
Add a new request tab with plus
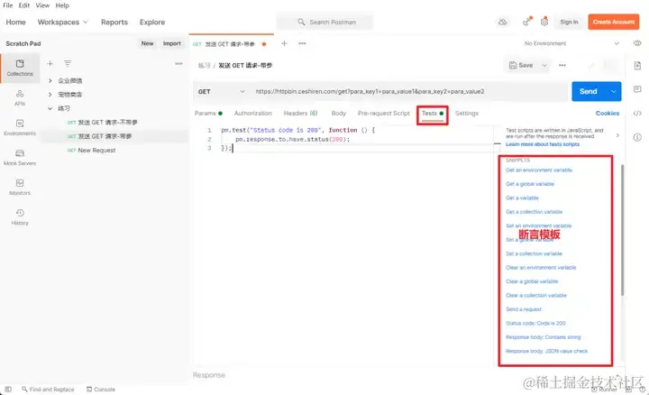pyautogui.click(x=284, y=43)
